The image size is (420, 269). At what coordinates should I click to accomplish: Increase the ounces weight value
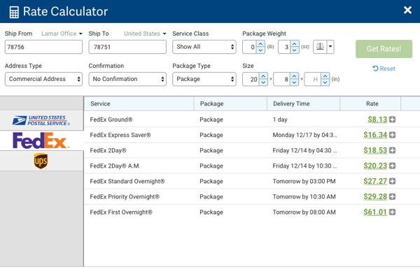click(x=295, y=43)
